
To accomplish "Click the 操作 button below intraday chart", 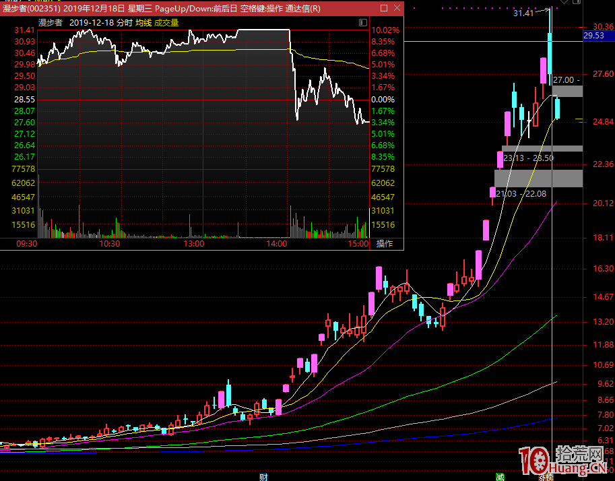I will 385,243.
